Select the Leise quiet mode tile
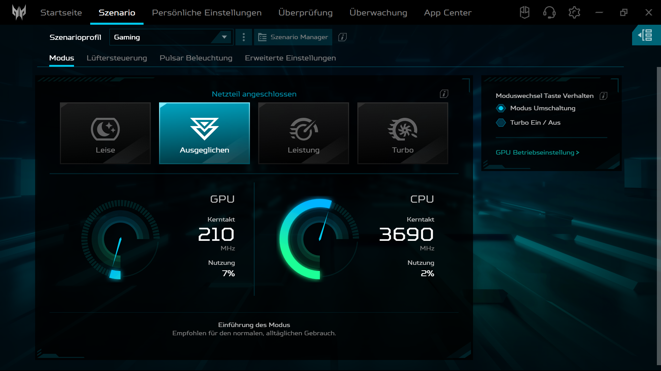This screenshot has height=371, width=661. pos(105,133)
